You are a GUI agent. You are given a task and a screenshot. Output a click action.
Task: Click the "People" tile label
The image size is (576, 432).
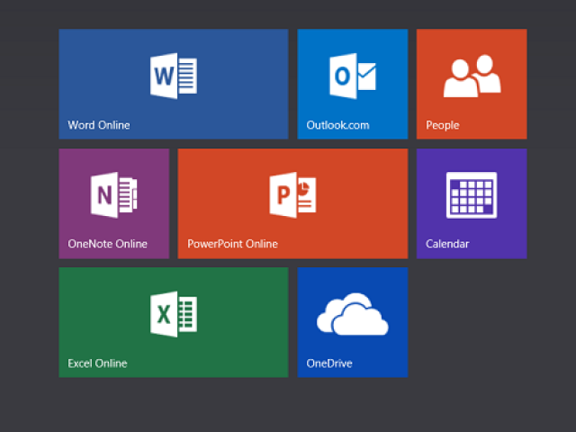point(443,125)
